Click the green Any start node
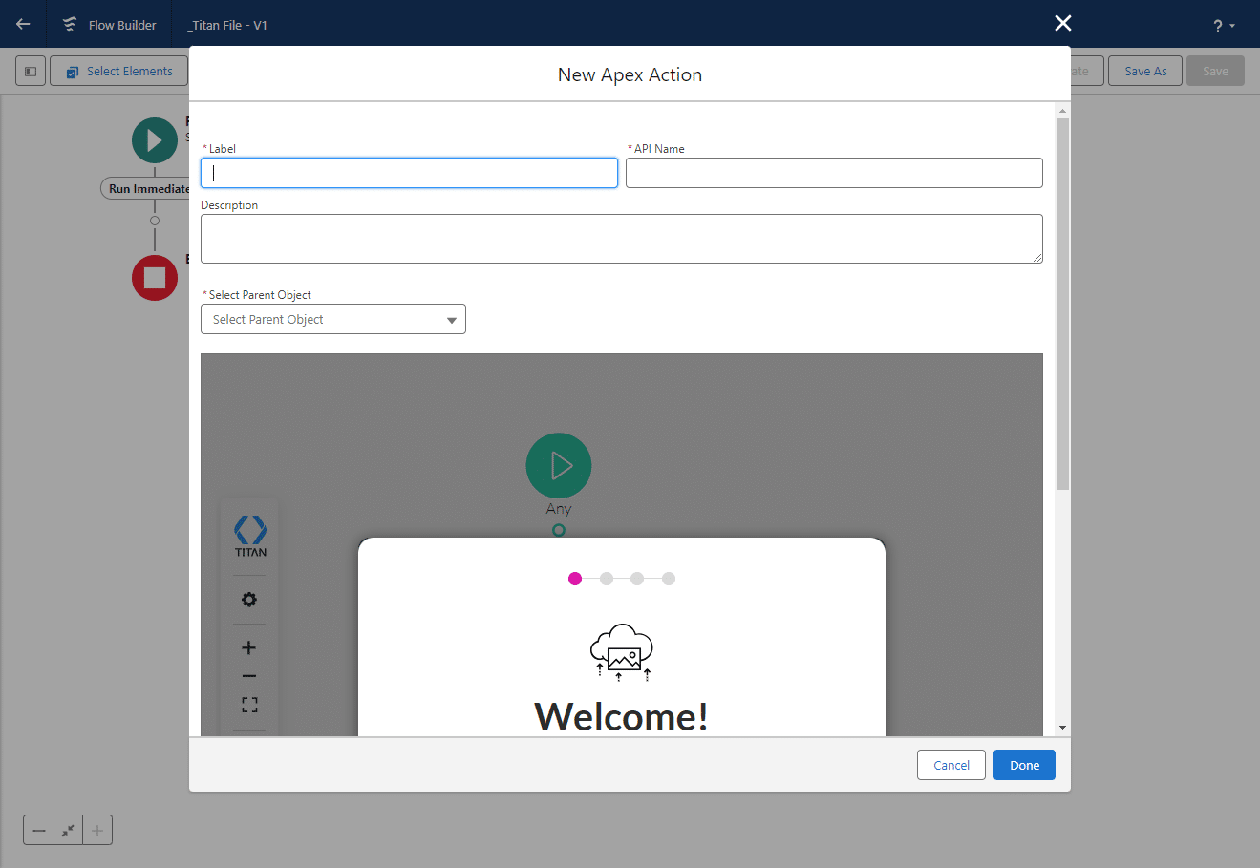This screenshot has width=1260, height=868. click(559, 466)
